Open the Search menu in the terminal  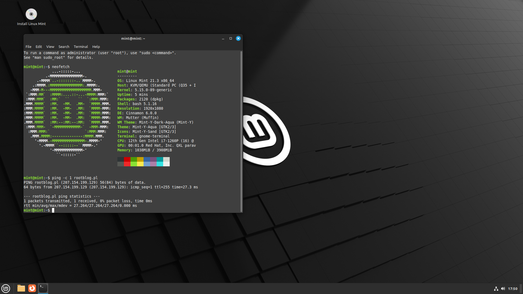coord(64,47)
